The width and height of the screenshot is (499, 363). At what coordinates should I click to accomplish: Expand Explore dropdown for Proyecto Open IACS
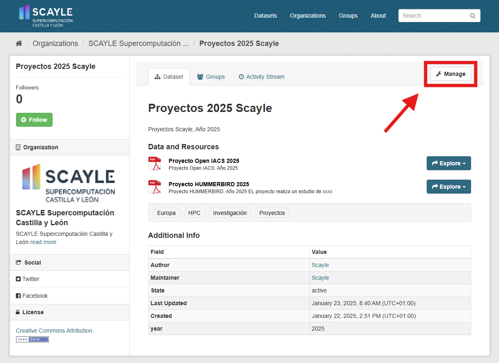point(449,163)
